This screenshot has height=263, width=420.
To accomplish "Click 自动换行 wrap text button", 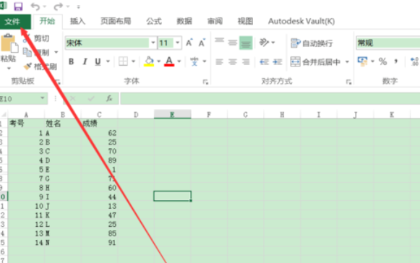I will pos(312,43).
